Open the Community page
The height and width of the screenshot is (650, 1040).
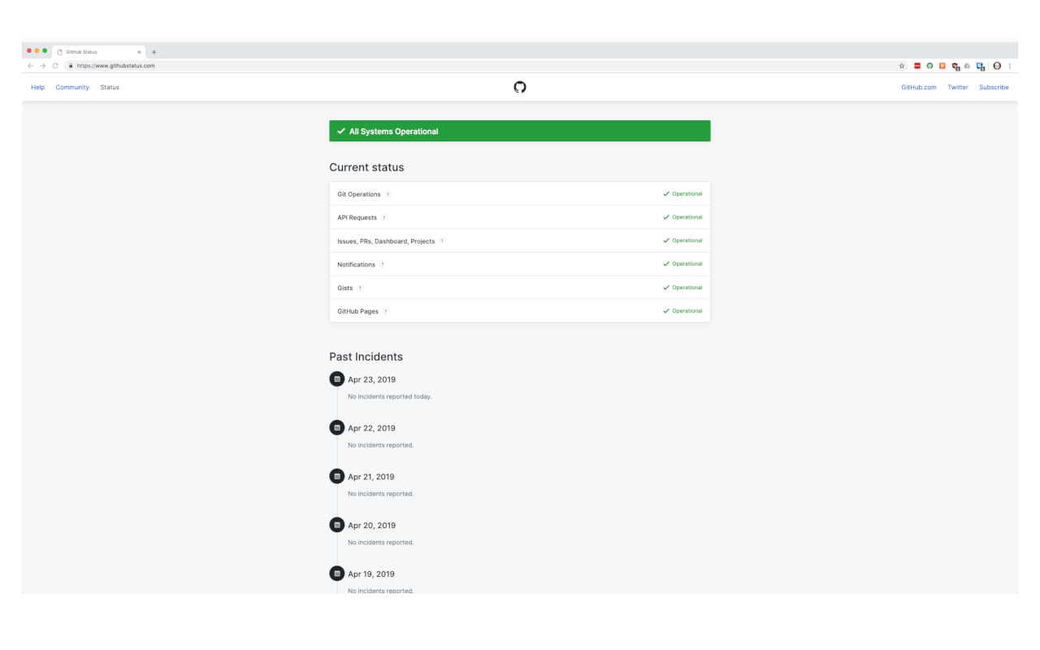pos(72,87)
